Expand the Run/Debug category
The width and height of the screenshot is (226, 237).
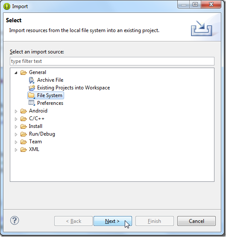tap(16, 134)
